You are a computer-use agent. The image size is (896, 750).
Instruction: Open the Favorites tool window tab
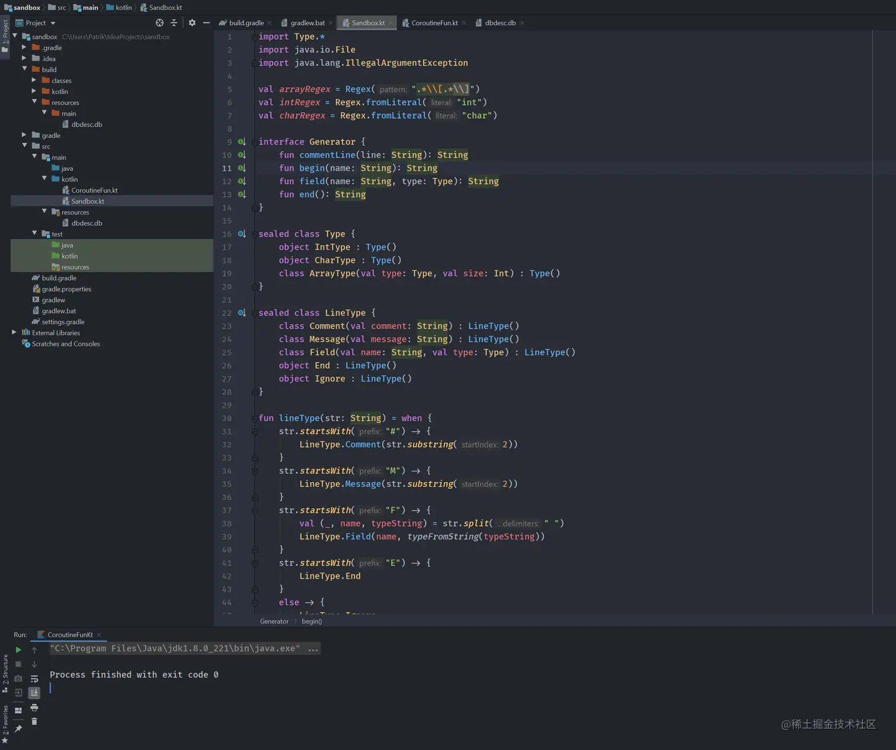[5, 723]
